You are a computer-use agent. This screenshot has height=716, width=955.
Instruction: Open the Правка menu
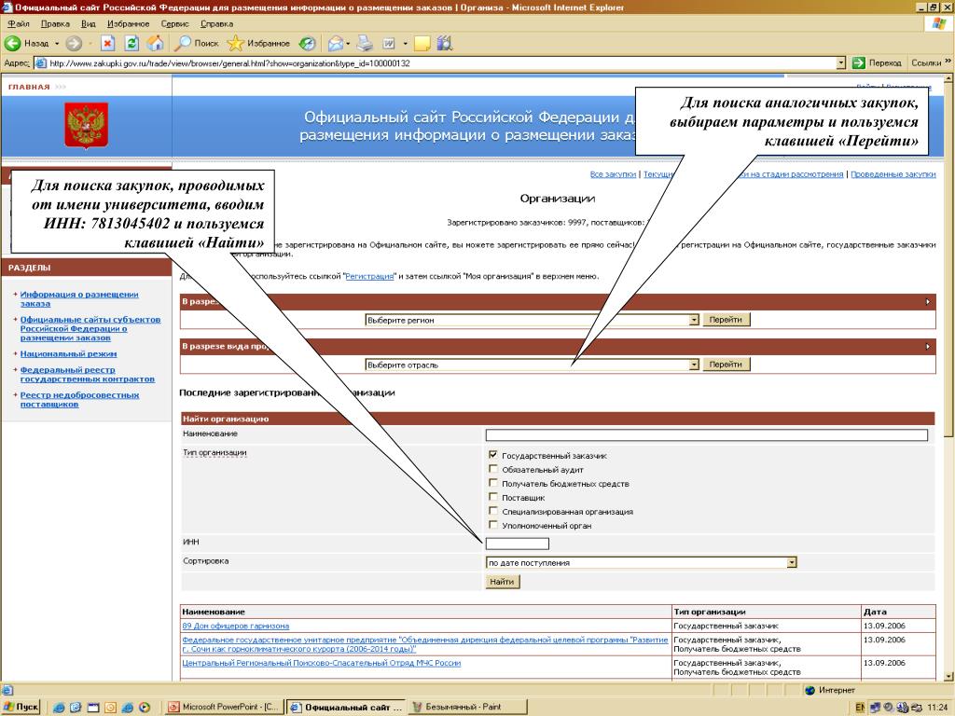point(55,23)
